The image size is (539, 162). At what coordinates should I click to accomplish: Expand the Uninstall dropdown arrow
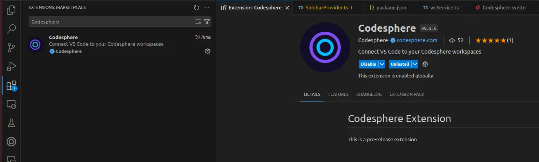click(414, 64)
